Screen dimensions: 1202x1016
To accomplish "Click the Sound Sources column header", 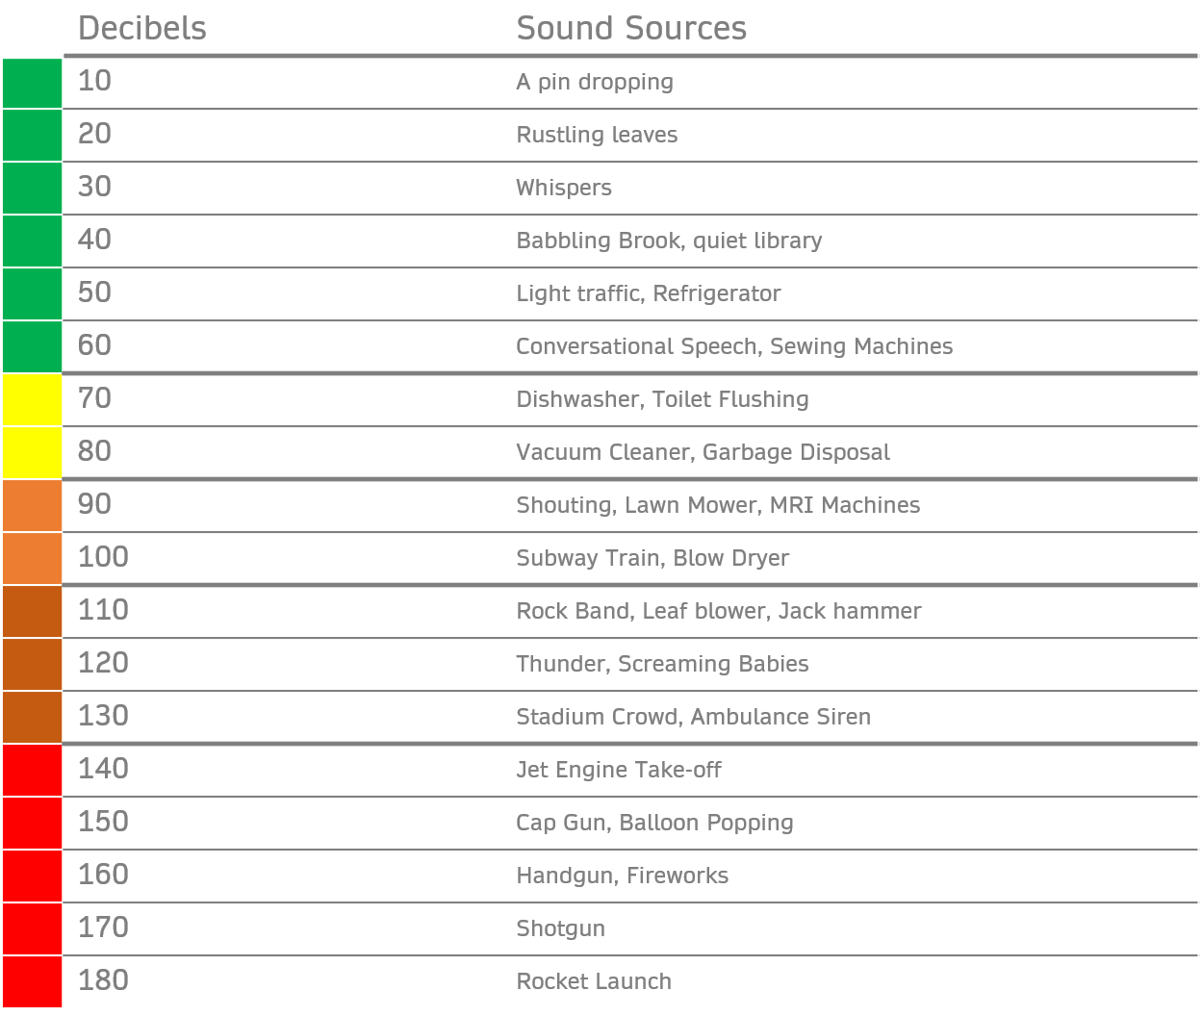I will (631, 29).
